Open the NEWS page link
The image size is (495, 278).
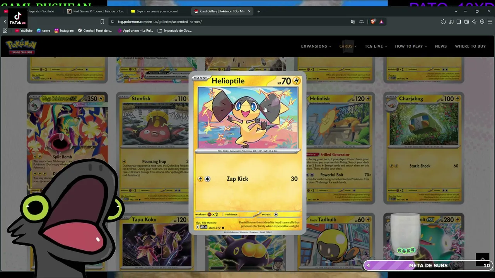[x=441, y=46]
